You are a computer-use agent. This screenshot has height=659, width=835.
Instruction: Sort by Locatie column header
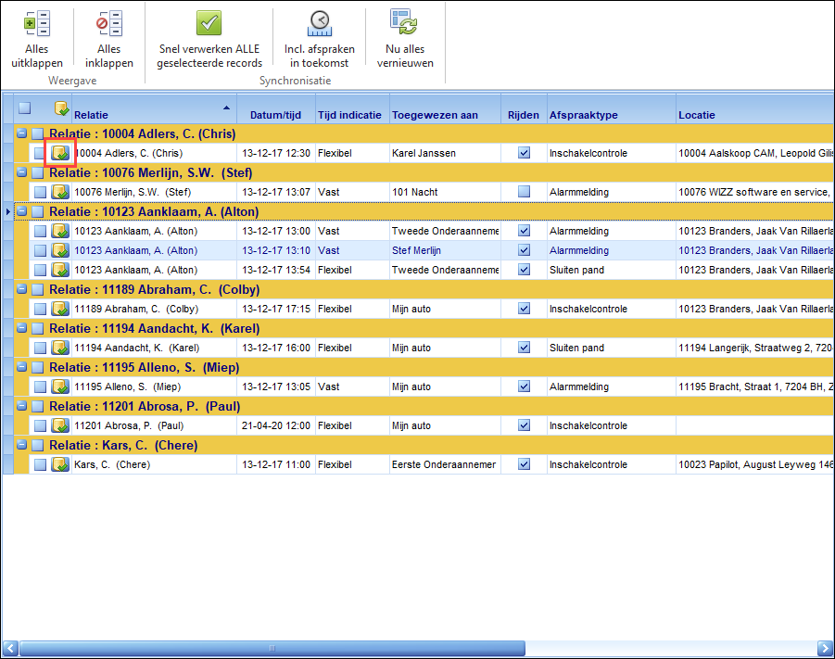coord(755,109)
